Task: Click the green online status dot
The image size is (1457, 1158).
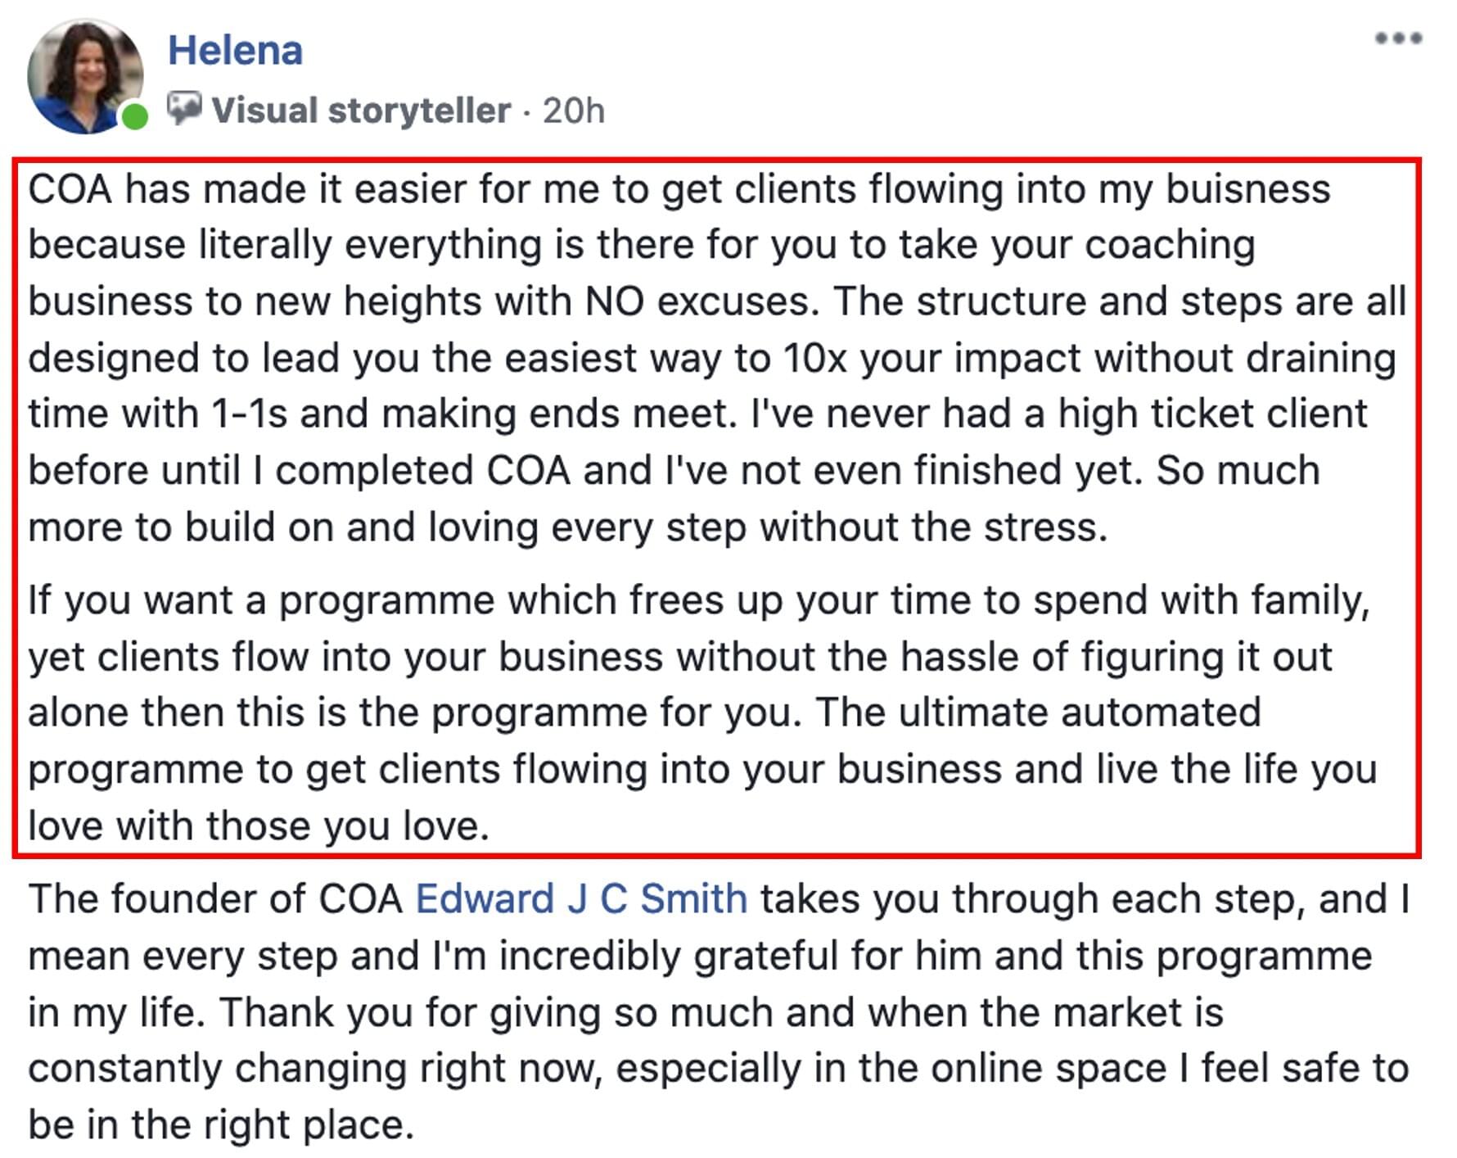Action: pyautogui.click(x=135, y=116)
